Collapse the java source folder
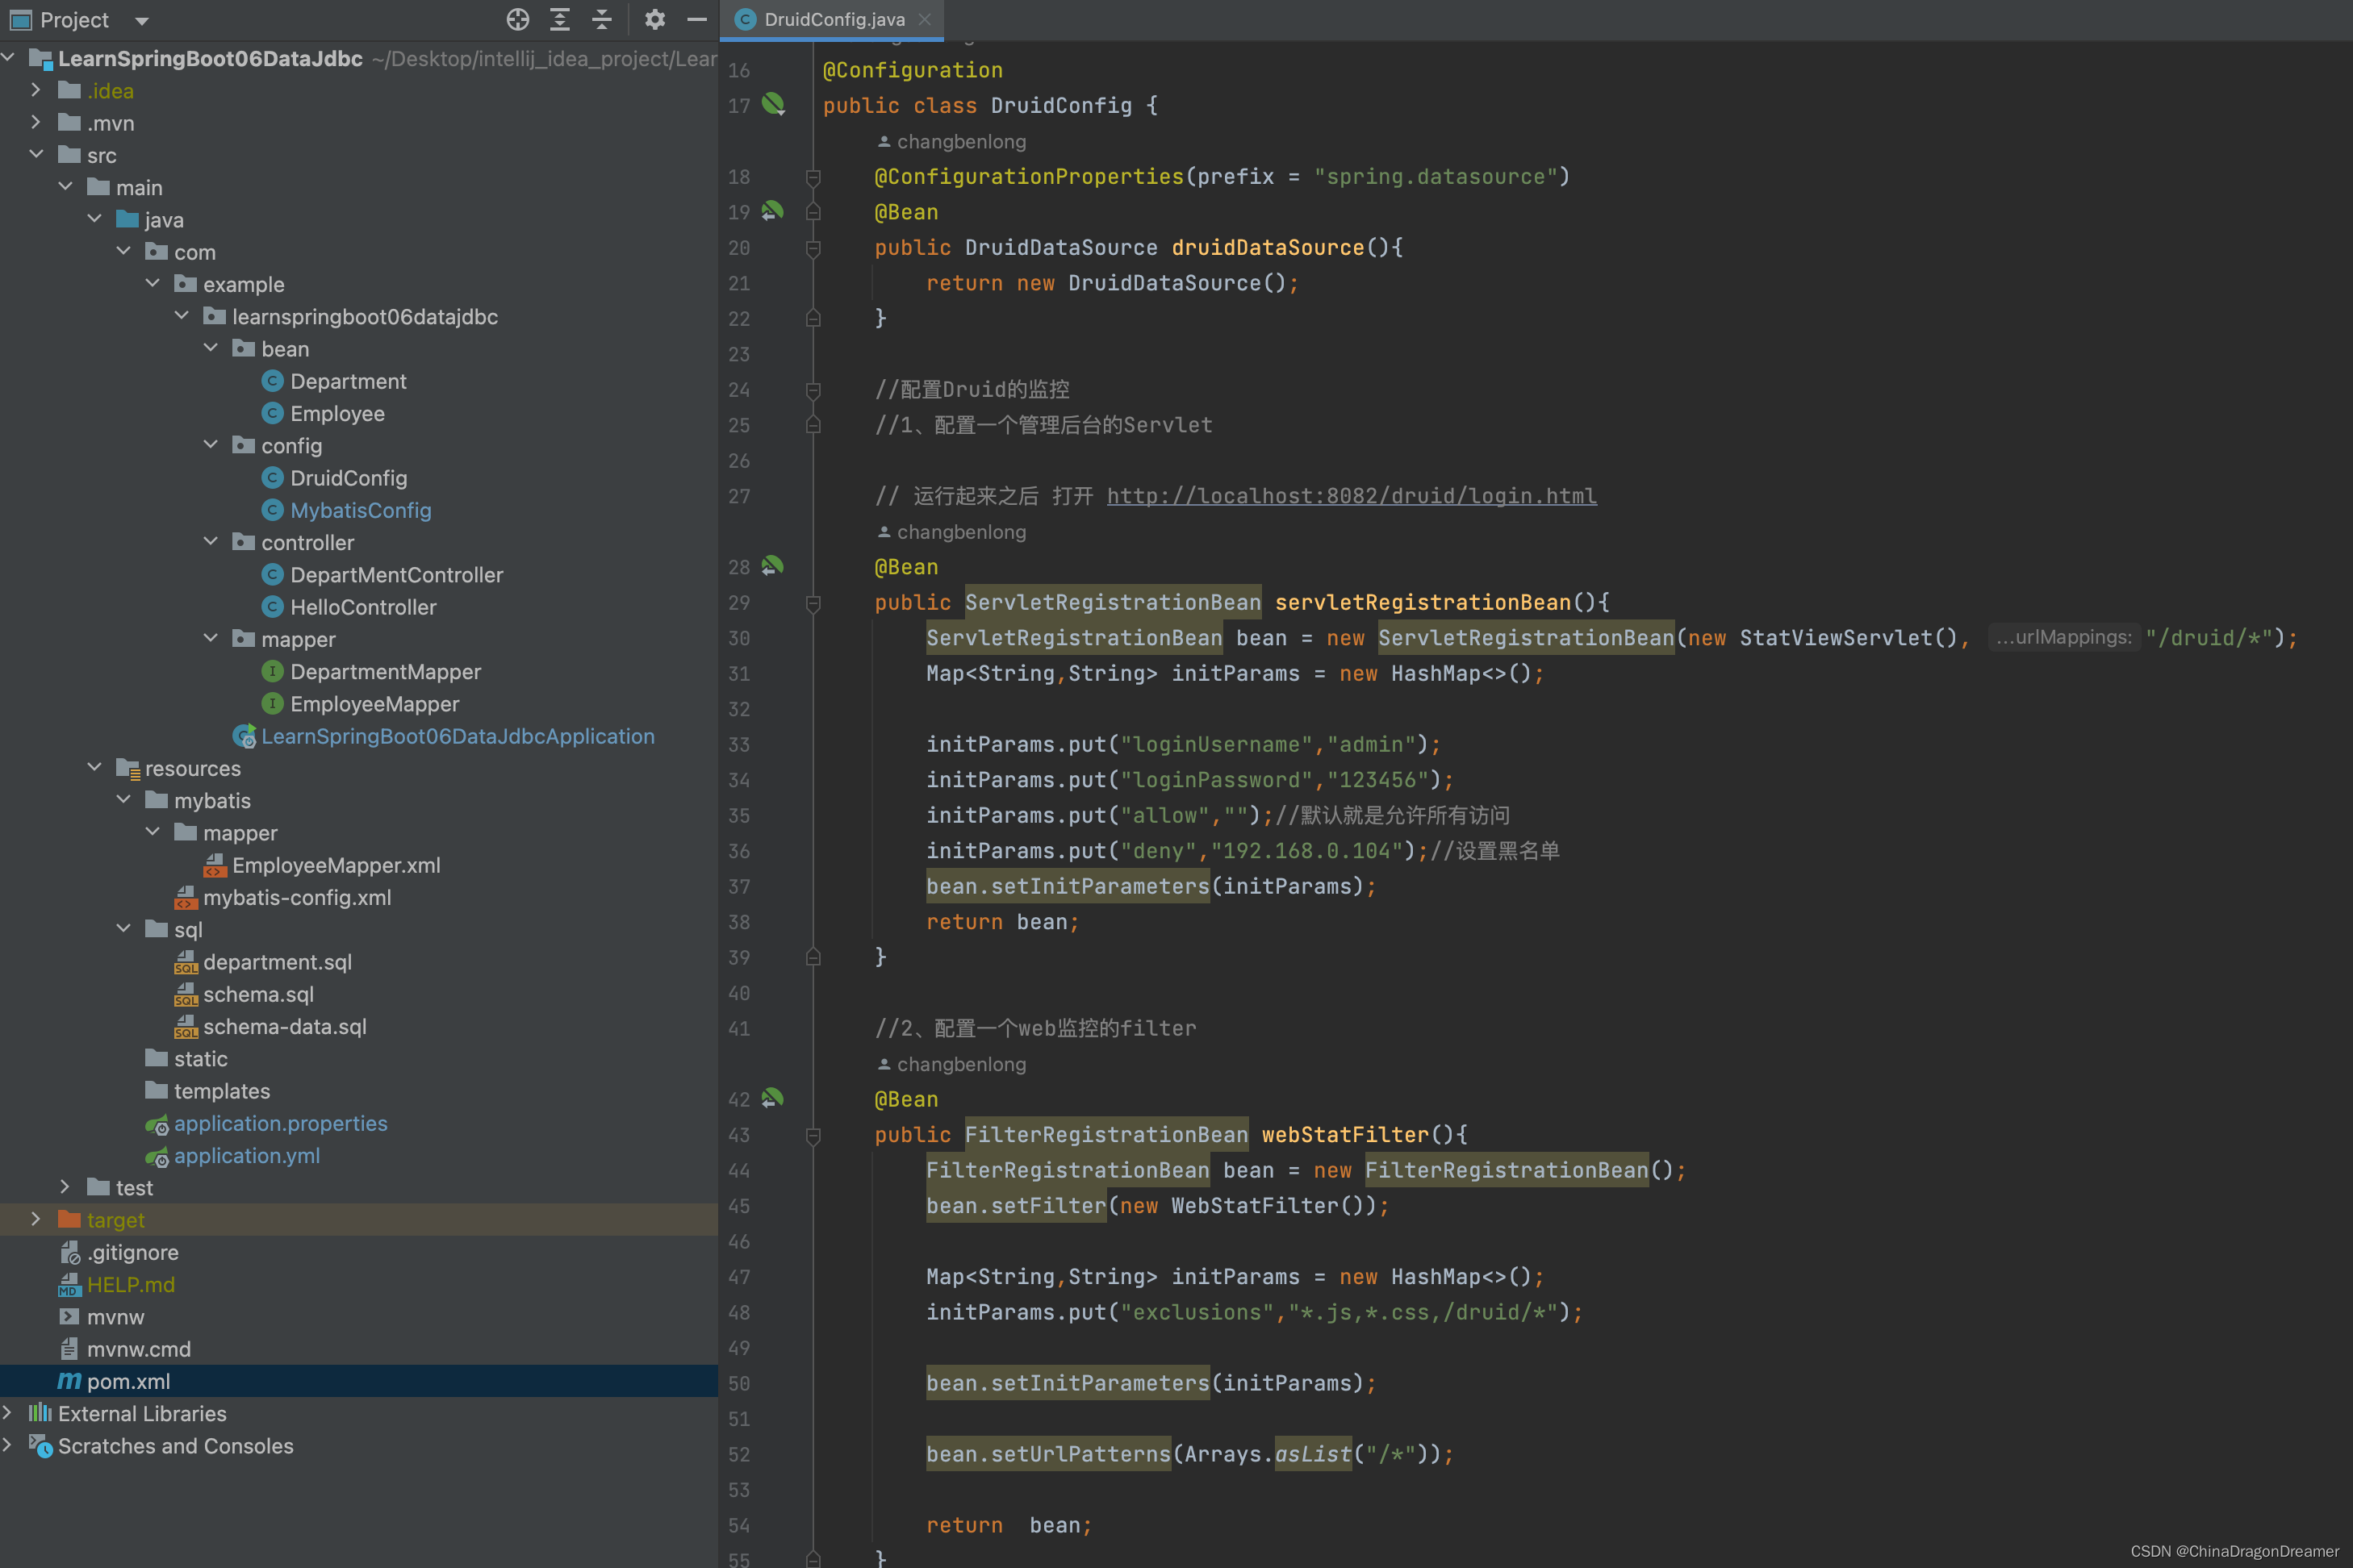Screen dimensions: 2353x1568 tap(94, 219)
